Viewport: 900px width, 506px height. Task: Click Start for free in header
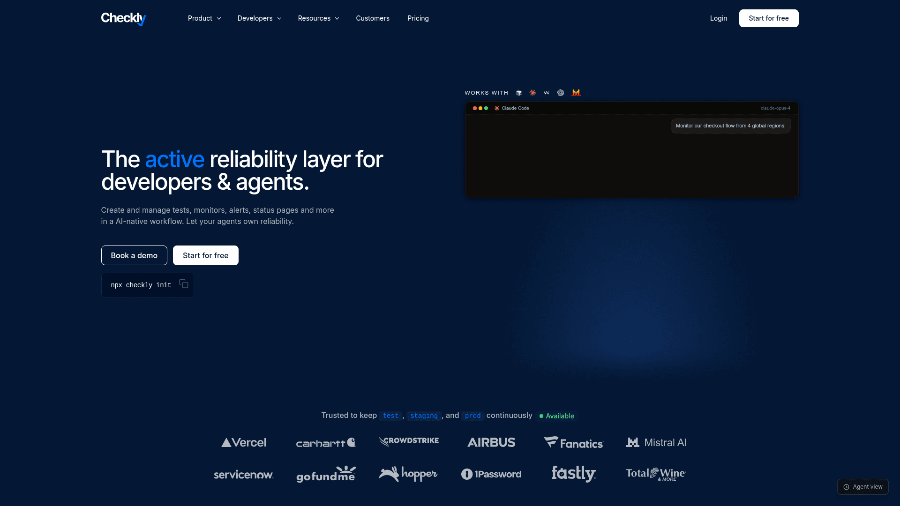click(x=769, y=18)
